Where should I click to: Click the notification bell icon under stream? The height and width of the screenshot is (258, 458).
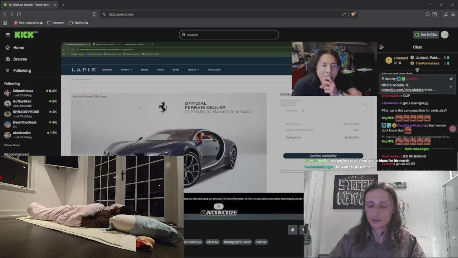[x=292, y=230]
